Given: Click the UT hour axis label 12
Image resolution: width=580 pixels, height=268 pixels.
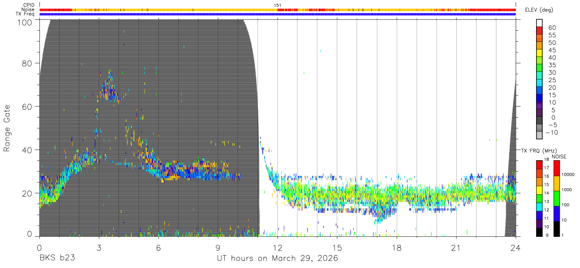Looking at the screenshot, I should click(x=278, y=247).
